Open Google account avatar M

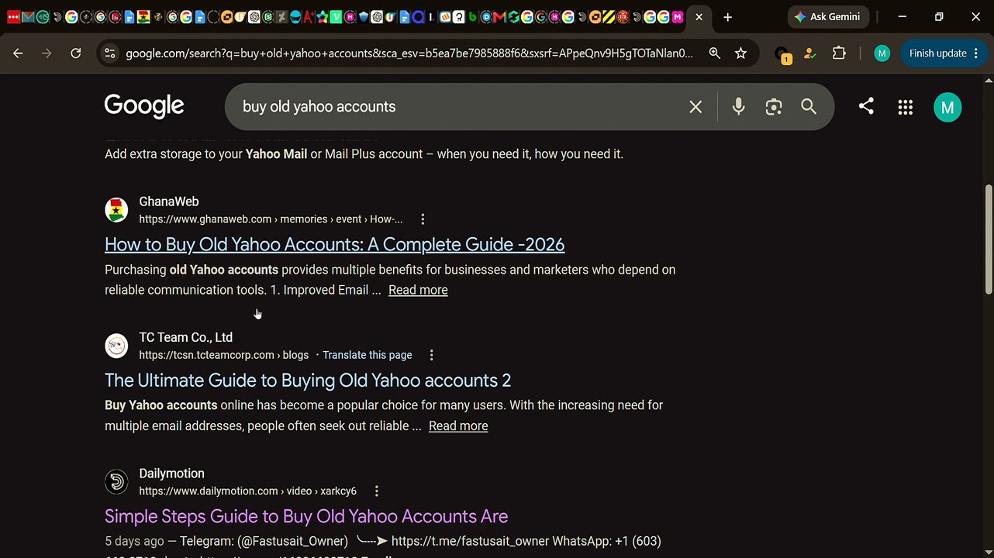click(x=947, y=108)
